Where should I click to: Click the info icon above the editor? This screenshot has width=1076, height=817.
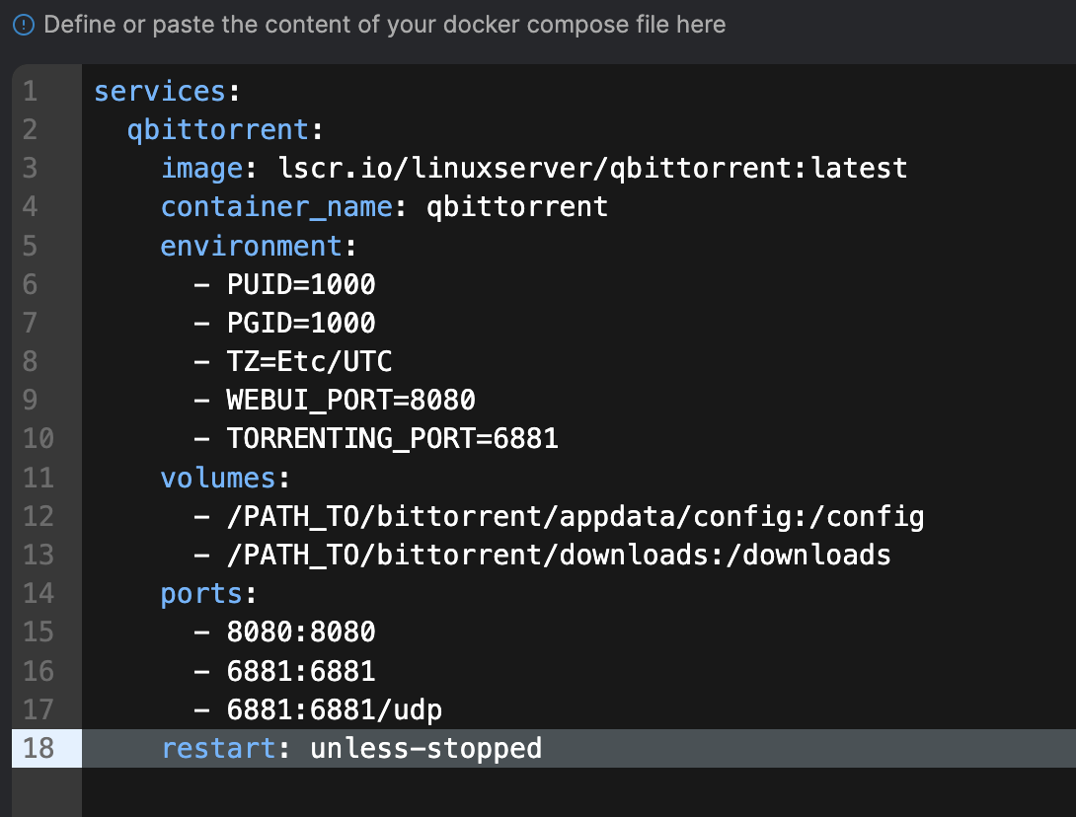[23, 25]
